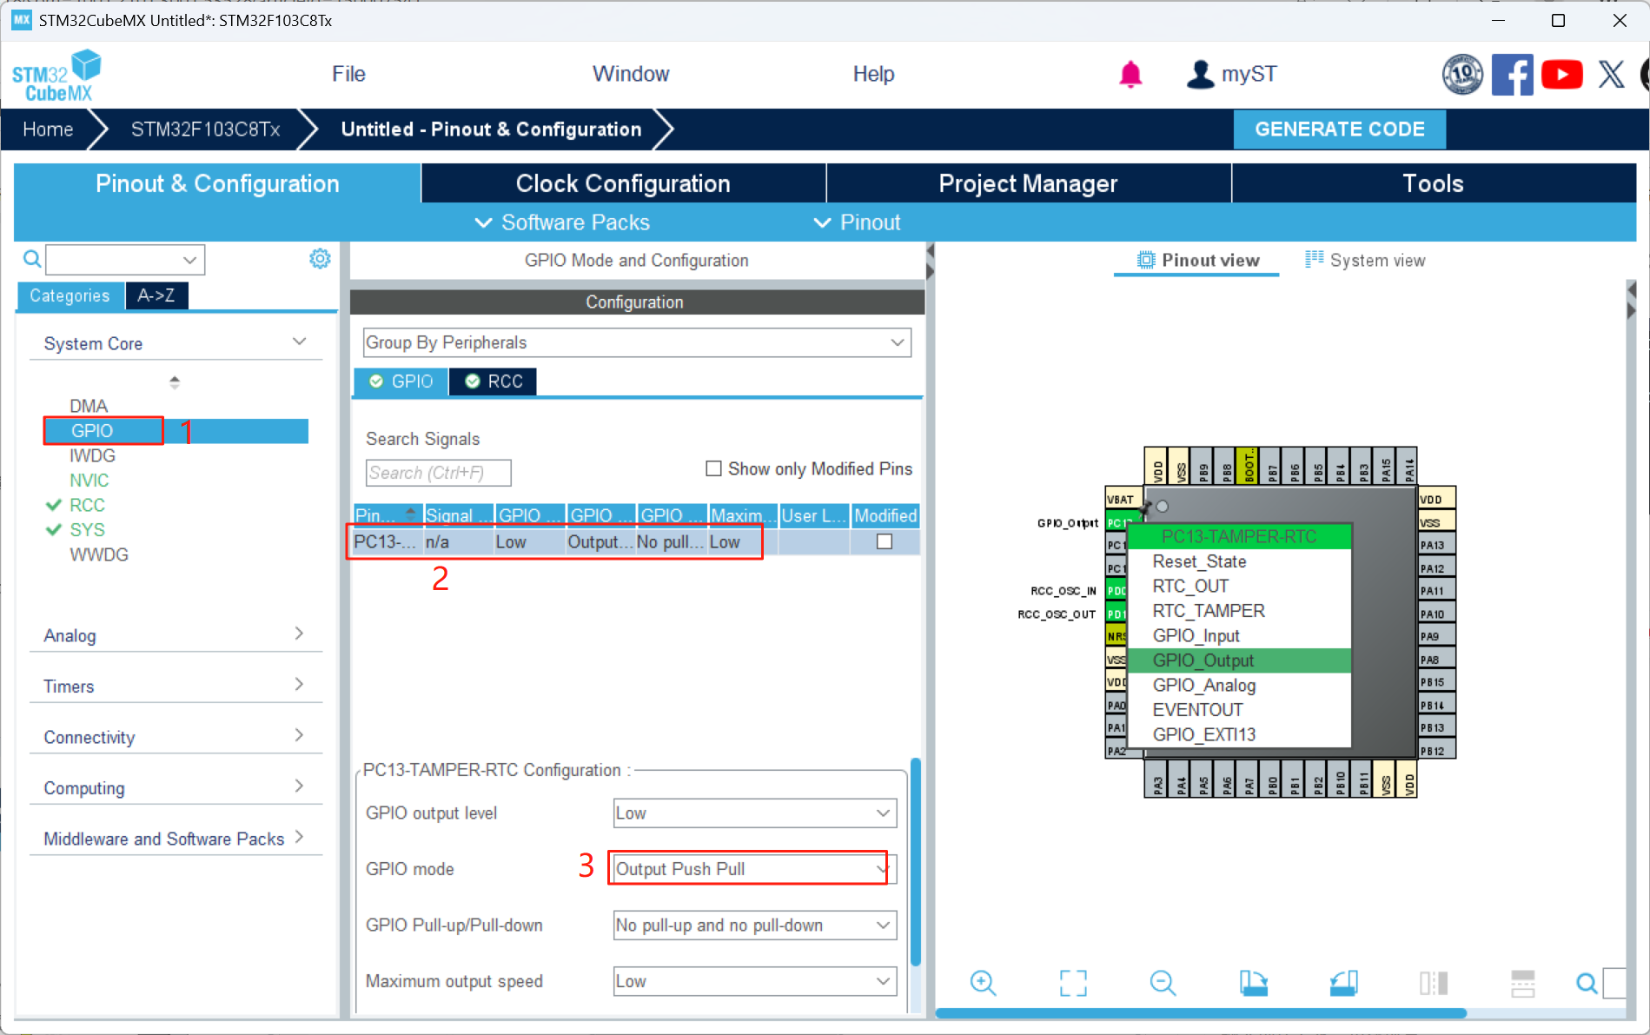
Task: Switch to the Clock Configuration tab
Action: pyautogui.click(x=623, y=183)
